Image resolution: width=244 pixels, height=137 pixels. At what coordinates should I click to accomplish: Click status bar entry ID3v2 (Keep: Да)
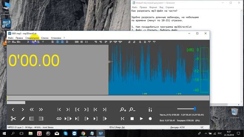(117, 127)
